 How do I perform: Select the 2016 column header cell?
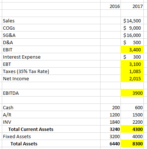point(110,6)
